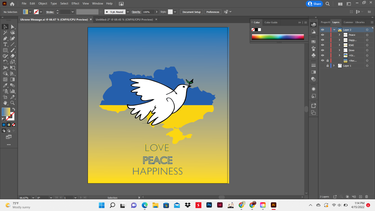
Task: Activate the Hand tool
Action: click(x=5, y=103)
